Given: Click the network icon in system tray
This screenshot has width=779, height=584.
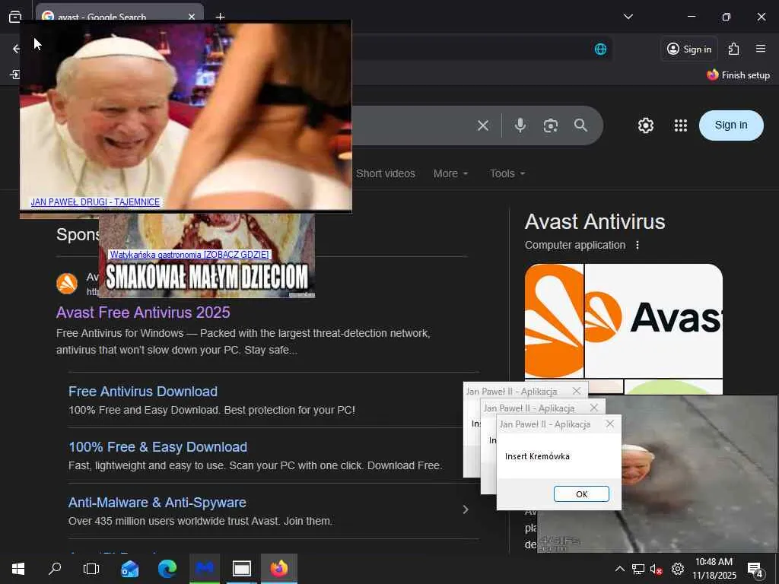Looking at the screenshot, I should click(638, 569).
